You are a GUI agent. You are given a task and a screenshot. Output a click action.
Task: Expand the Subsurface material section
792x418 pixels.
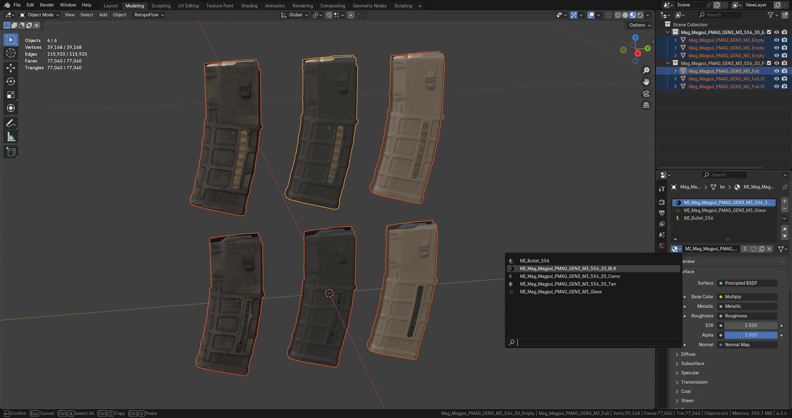692,363
